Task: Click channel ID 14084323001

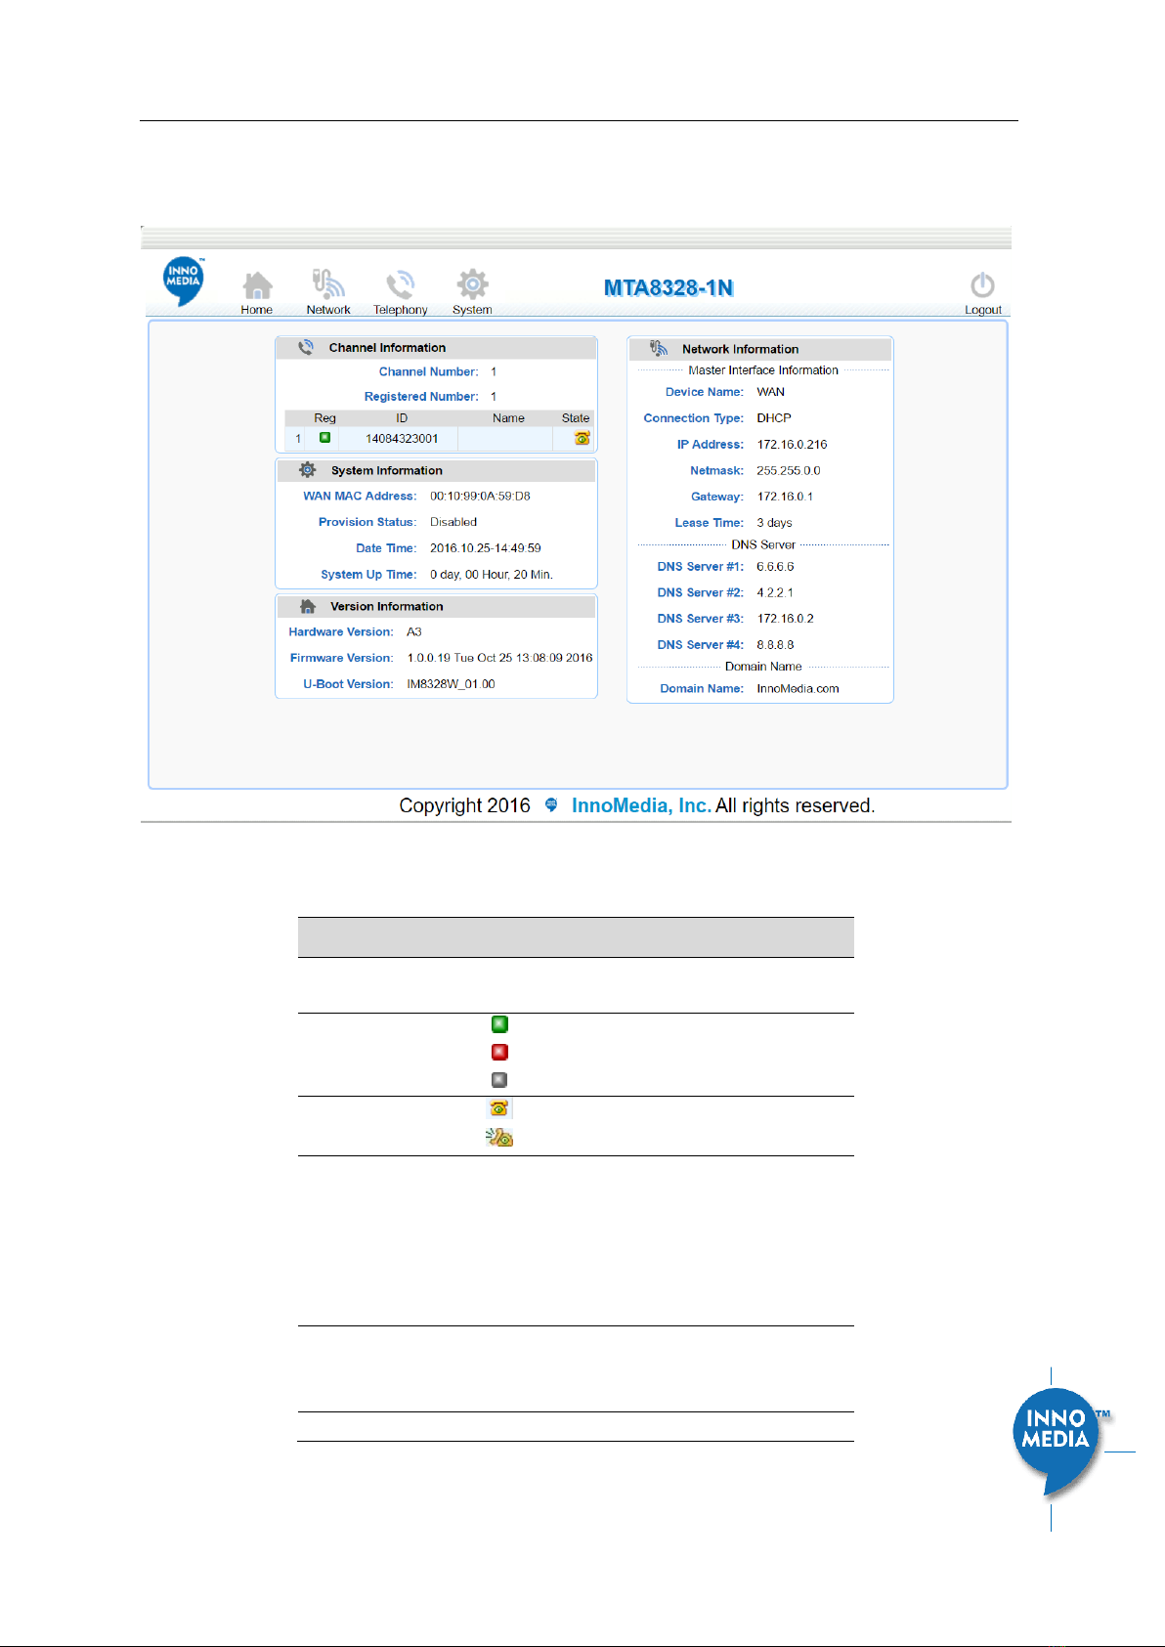Action: click(402, 439)
